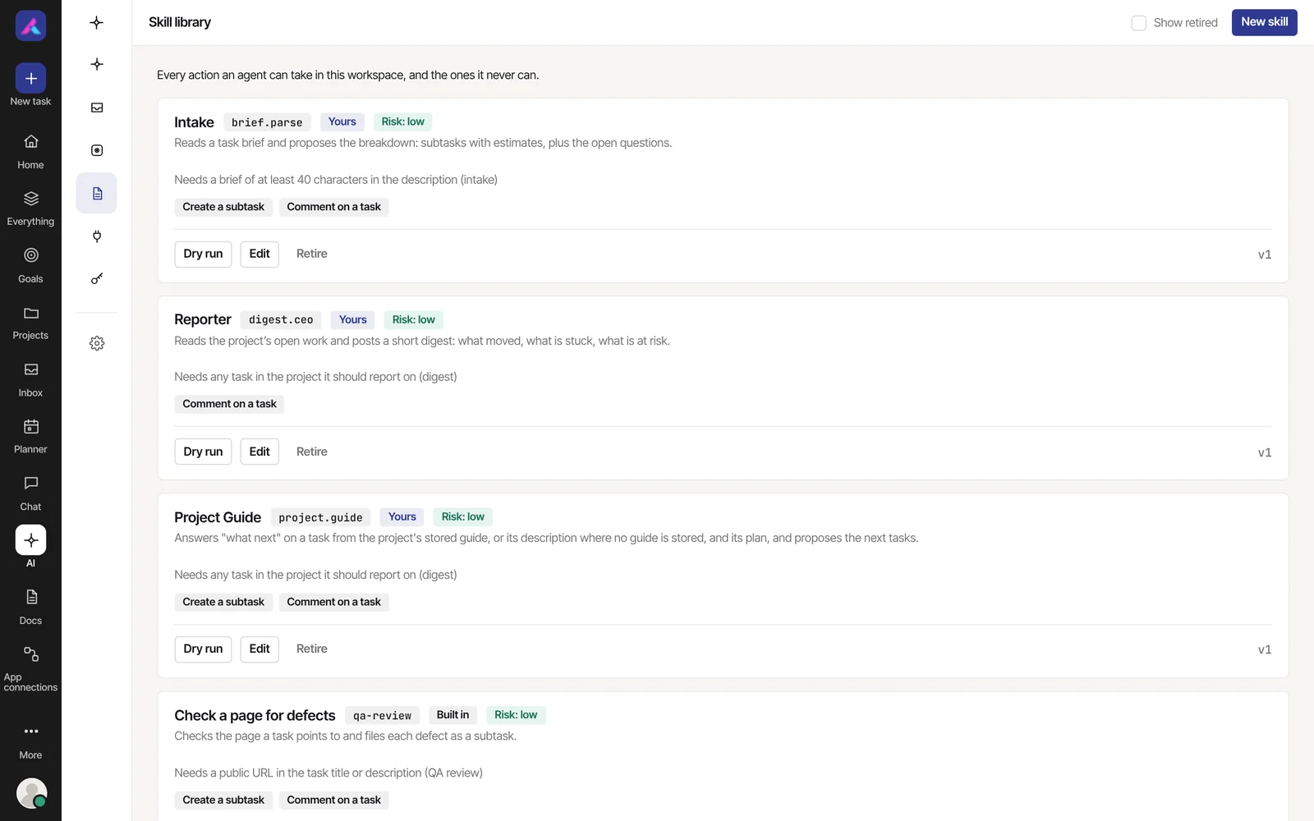Click the Project Guide skill title
This screenshot has width=1314, height=821.
pos(218,517)
